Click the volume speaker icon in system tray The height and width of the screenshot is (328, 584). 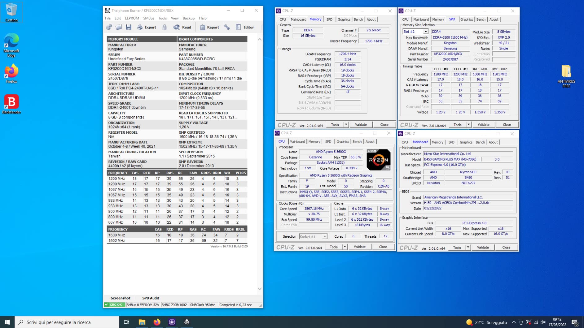[x=543, y=322]
